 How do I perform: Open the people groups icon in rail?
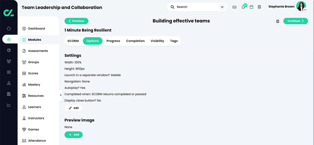9,61
